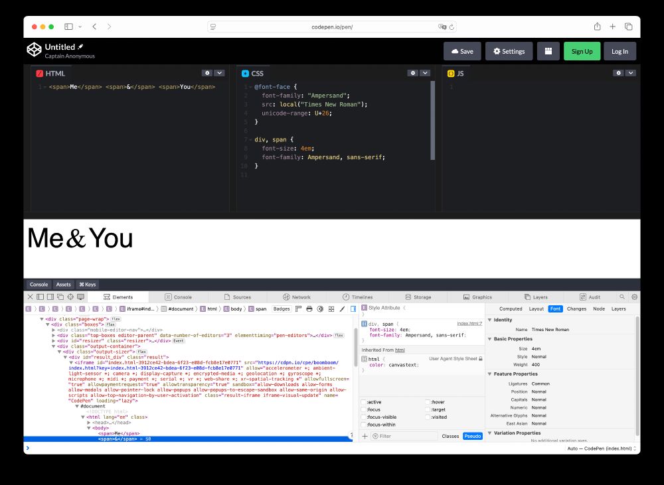Enable the :visited pseudo-class checkbox
The width and height of the screenshot is (664, 485).
click(x=428, y=417)
